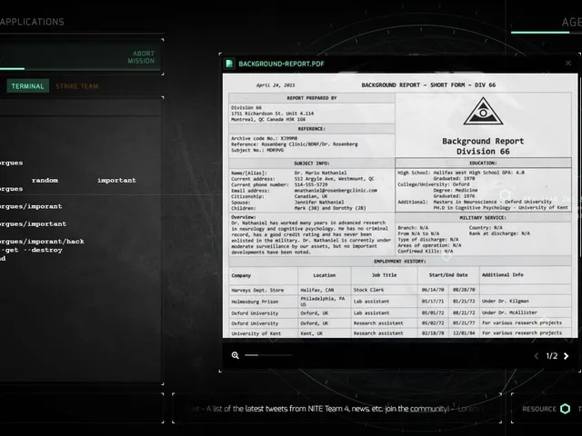Abort the mission

[x=141, y=57]
